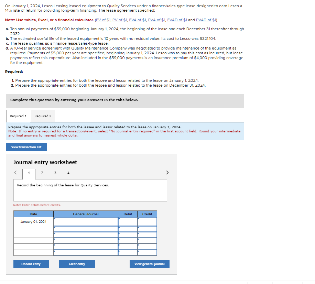This screenshot has width=315, height=284.
Task: Click the Credit cell in January 01 row
Action: tap(147, 221)
